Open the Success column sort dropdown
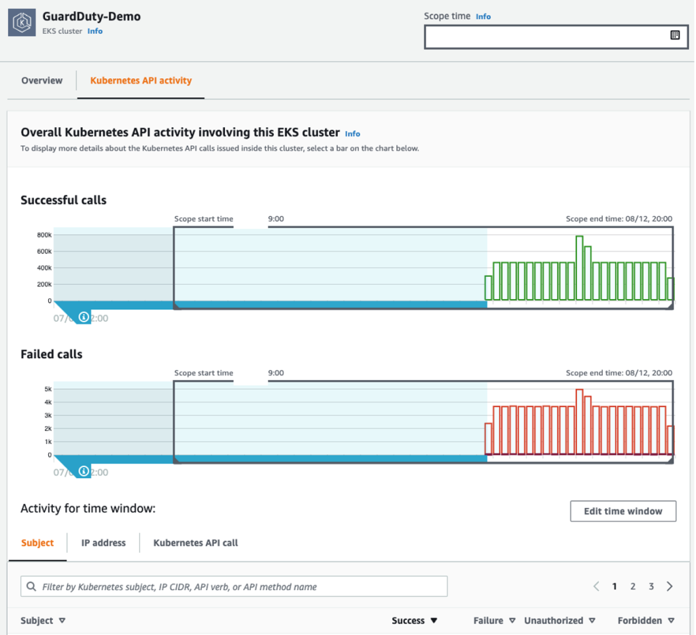This screenshot has width=696, height=635. click(x=432, y=620)
